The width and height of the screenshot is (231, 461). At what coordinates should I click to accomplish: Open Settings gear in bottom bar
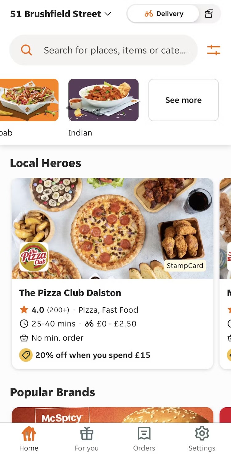point(202,438)
